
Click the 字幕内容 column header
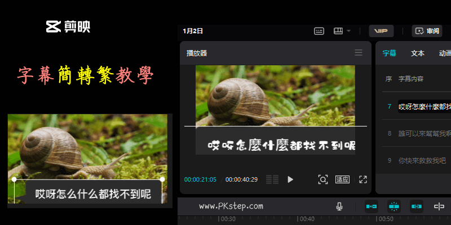tap(411, 79)
